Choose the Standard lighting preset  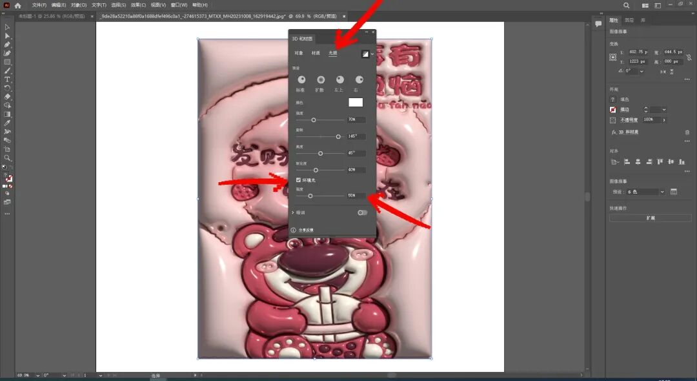(301, 79)
